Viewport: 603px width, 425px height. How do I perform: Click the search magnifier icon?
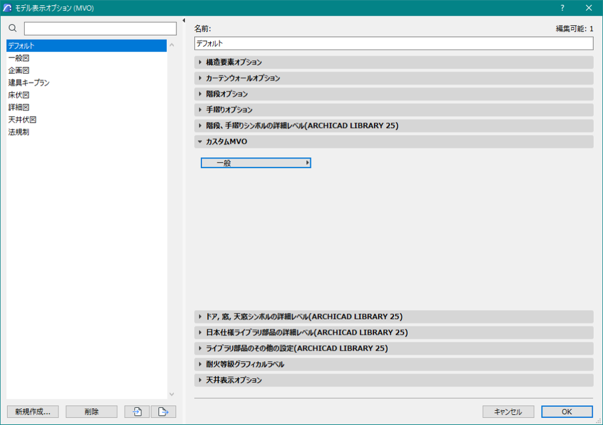(13, 28)
